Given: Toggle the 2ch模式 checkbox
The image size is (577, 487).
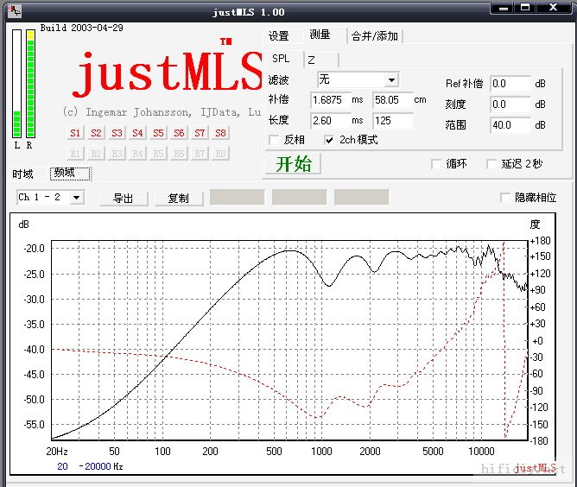Looking at the screenshot, I should [x=330, y=140].
